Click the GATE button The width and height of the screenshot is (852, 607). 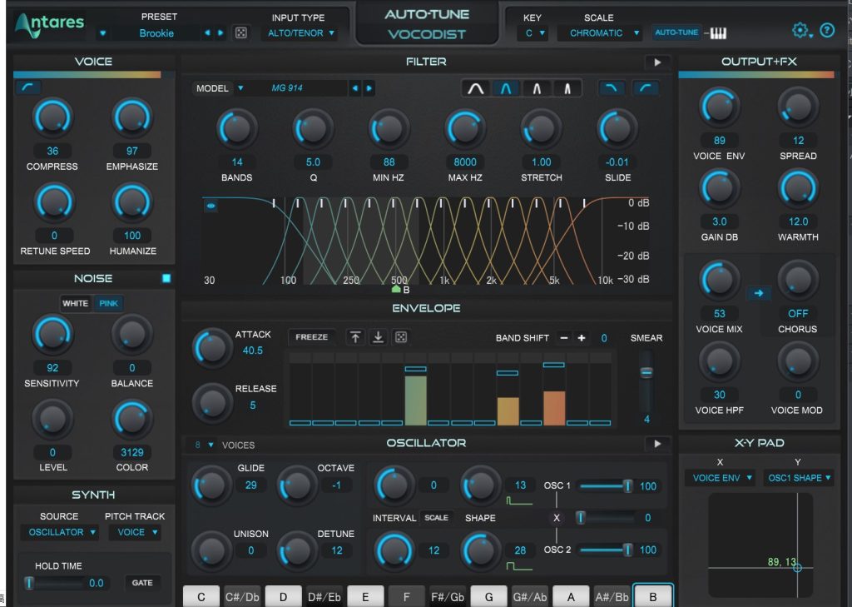coord(142,583)
